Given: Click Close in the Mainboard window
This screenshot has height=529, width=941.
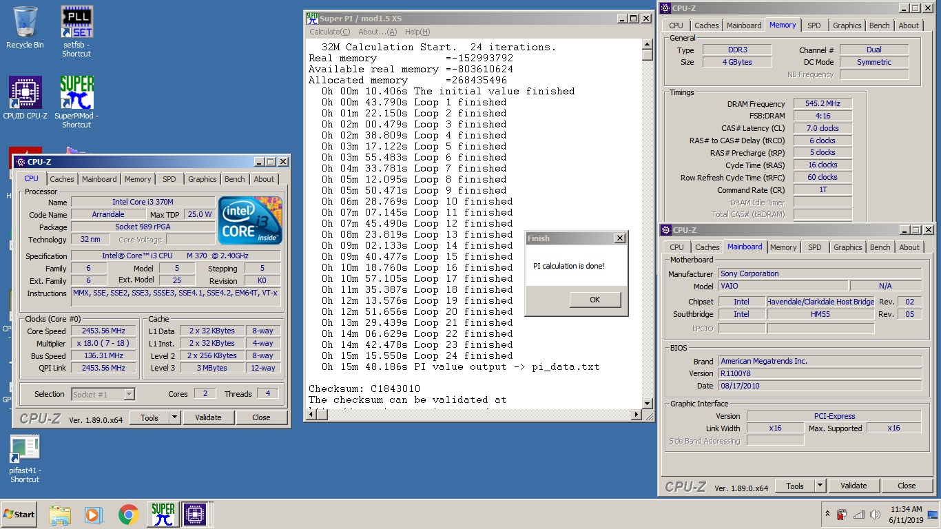Looking at the screenshot, I should click(907, 486).
